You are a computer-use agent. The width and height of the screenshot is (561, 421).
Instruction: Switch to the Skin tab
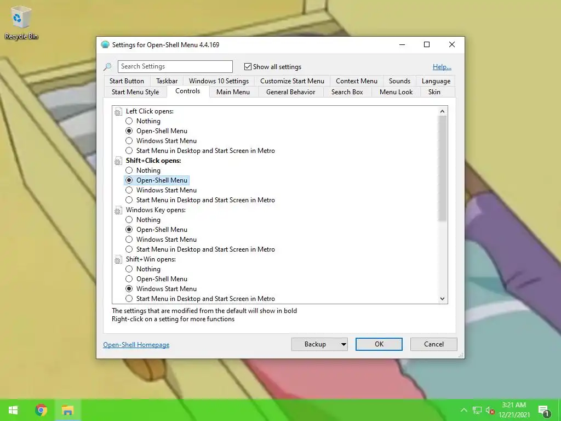point(434,92)
